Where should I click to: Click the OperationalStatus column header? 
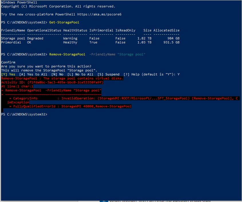(x=44, y=30)
